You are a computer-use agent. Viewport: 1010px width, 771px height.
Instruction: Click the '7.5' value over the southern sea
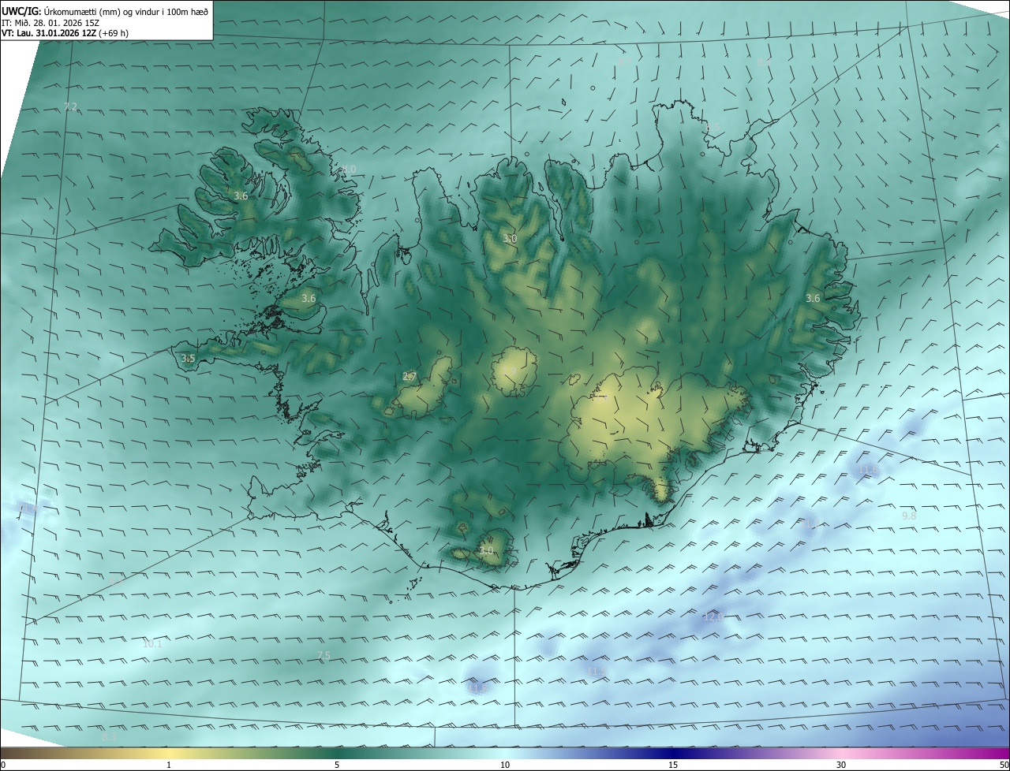pyautogui.click(x=324, y=655)
